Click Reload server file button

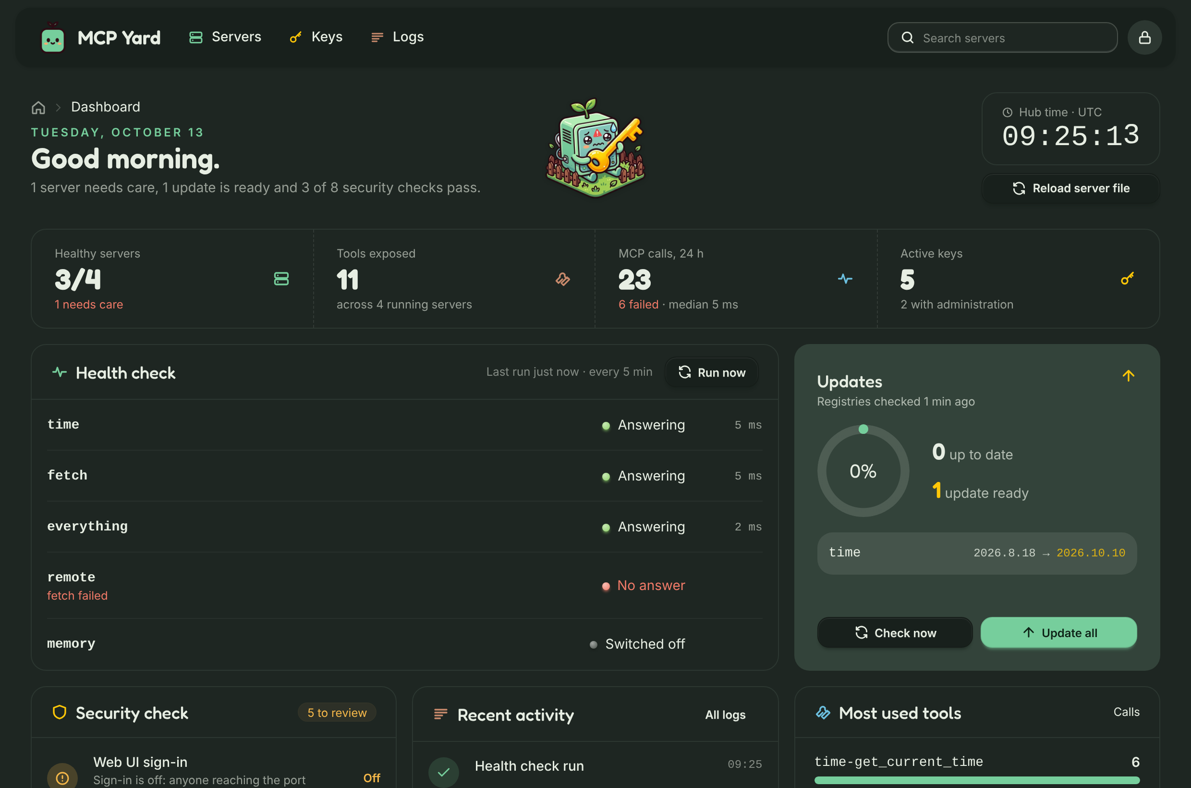click(x=1070, y=188)
